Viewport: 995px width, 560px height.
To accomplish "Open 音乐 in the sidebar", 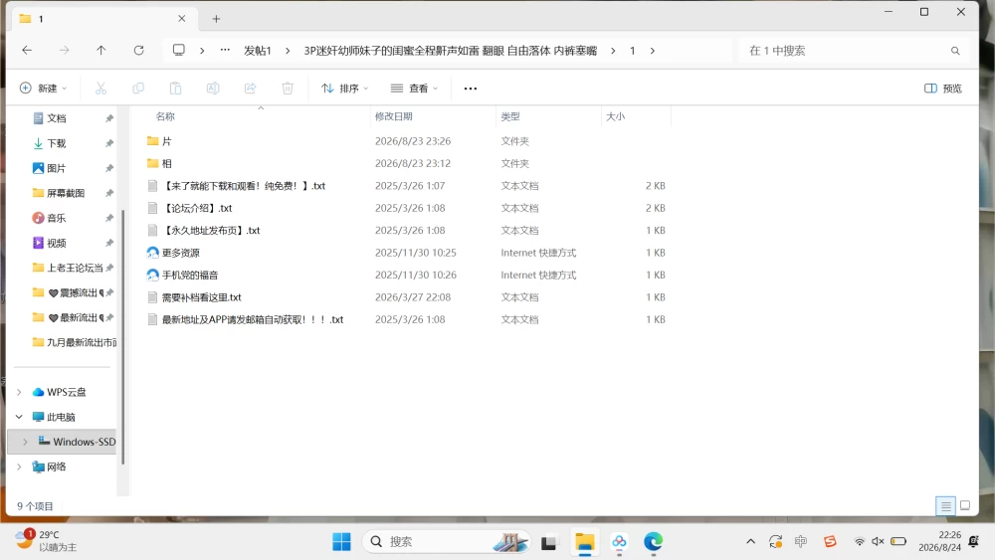I will click(x=56, y=218).
